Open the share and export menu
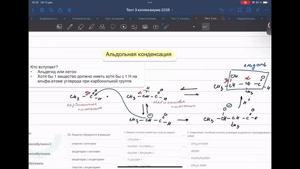Screen dimensions: 300x169 pos(60,10)
